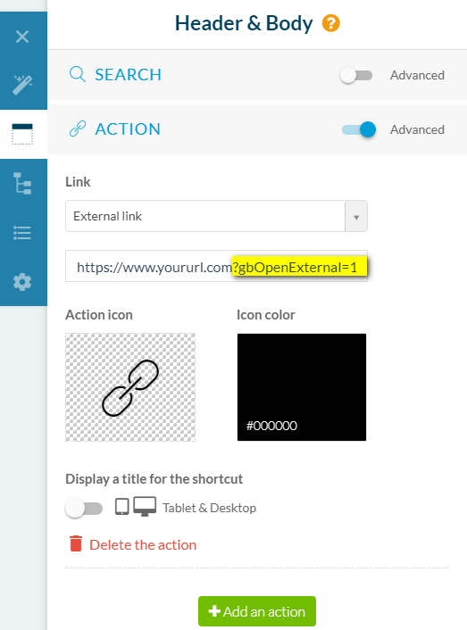Screen dimensions: 467x630
Task: Open the External link dropdown
Action: (x=216, y=216)
